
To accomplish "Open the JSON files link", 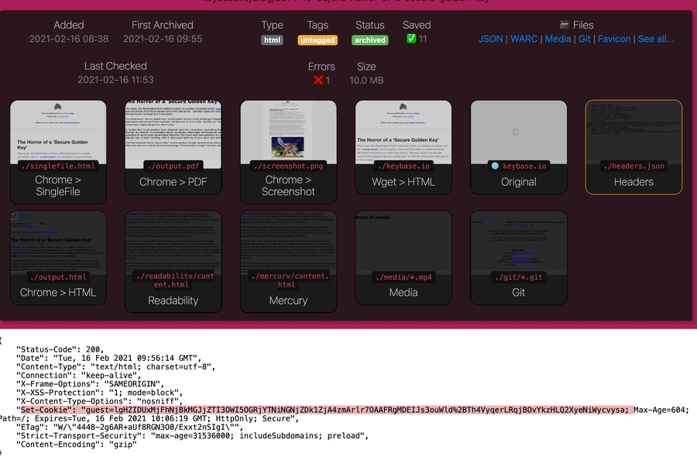I will click(490, 39).
